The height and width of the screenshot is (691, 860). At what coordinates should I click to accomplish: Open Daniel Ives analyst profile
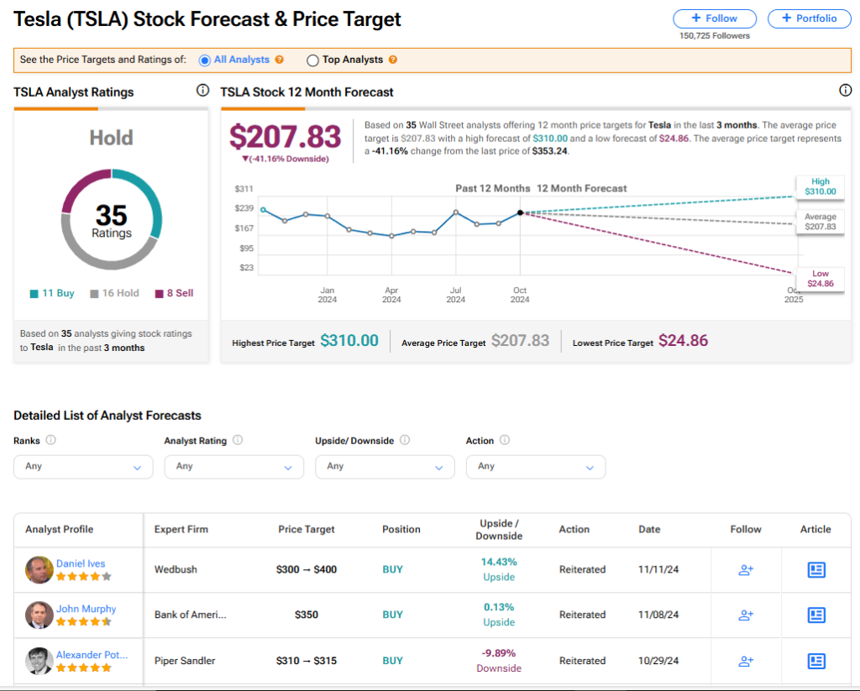pyautogui.click(x=81, y=563)
